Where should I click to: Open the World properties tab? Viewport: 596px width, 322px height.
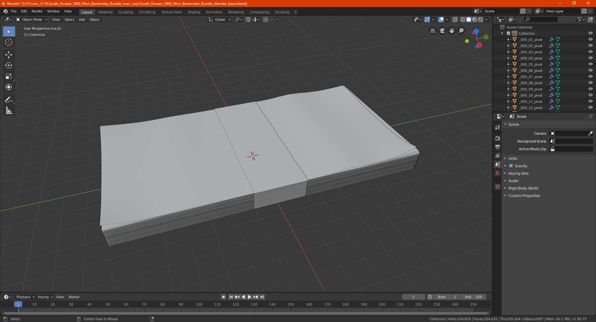[498, 173]
